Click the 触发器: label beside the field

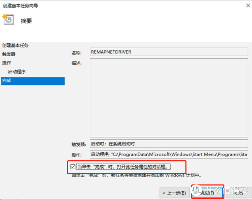pyautogui.click(x=78, y=144)
